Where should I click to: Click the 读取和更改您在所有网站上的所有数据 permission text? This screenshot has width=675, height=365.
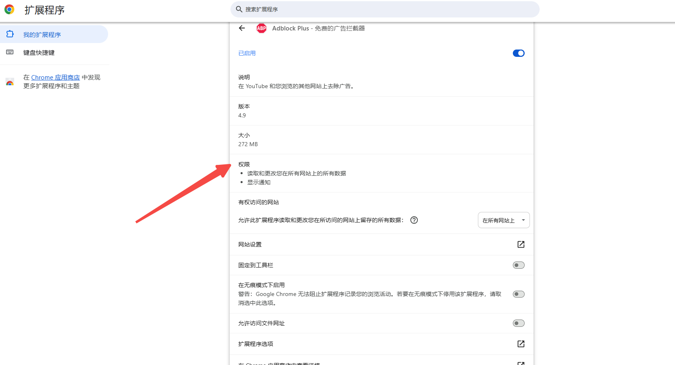tap(297, 173)
